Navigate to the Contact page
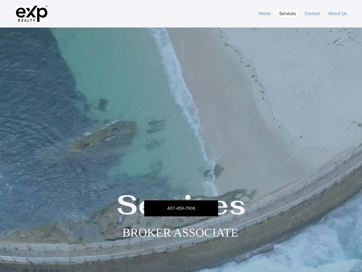Viewport: 362px width, 272px height. tap(312, 14)
